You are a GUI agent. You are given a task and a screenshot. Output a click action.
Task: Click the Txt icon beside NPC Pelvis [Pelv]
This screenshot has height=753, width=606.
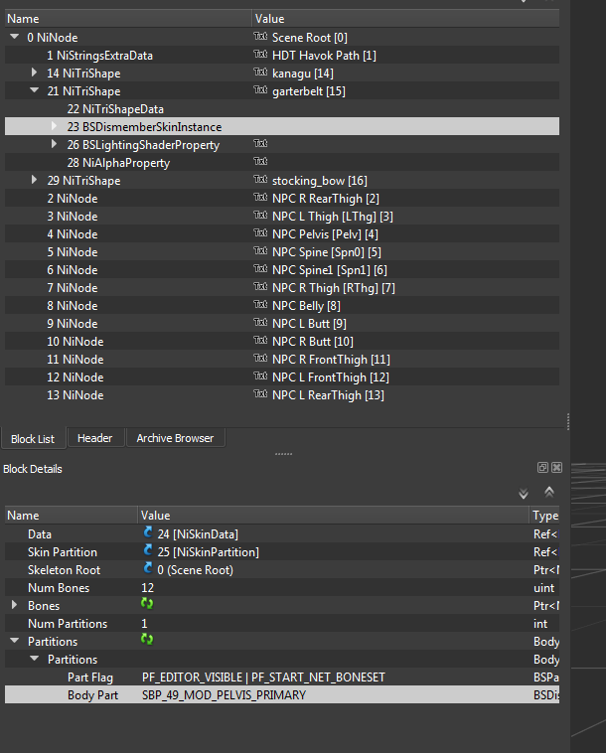coord(260,232)
